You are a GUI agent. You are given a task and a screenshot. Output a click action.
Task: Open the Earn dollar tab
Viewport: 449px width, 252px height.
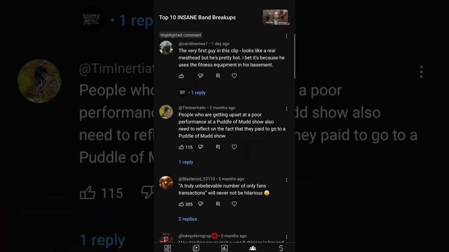(281, 248)
